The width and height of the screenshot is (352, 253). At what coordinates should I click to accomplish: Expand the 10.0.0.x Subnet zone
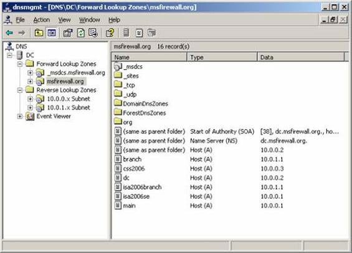point(30,99)
